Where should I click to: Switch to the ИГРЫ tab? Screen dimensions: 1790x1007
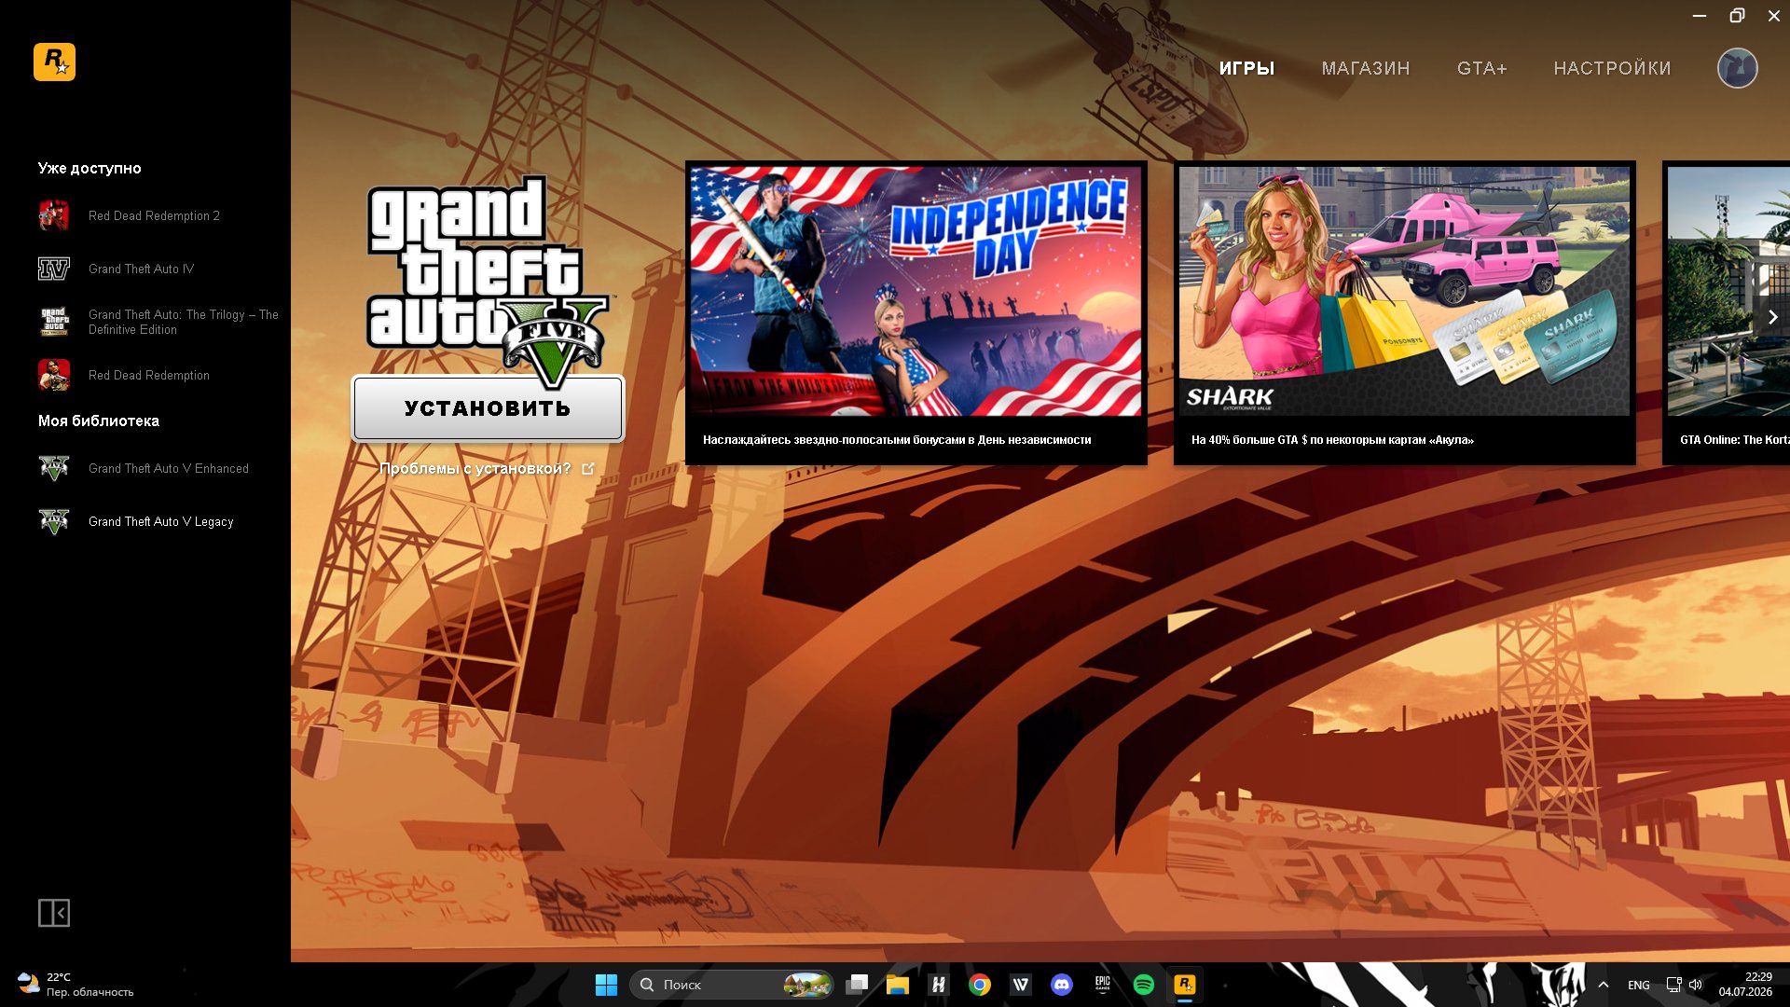click(x=1246, y=68)
